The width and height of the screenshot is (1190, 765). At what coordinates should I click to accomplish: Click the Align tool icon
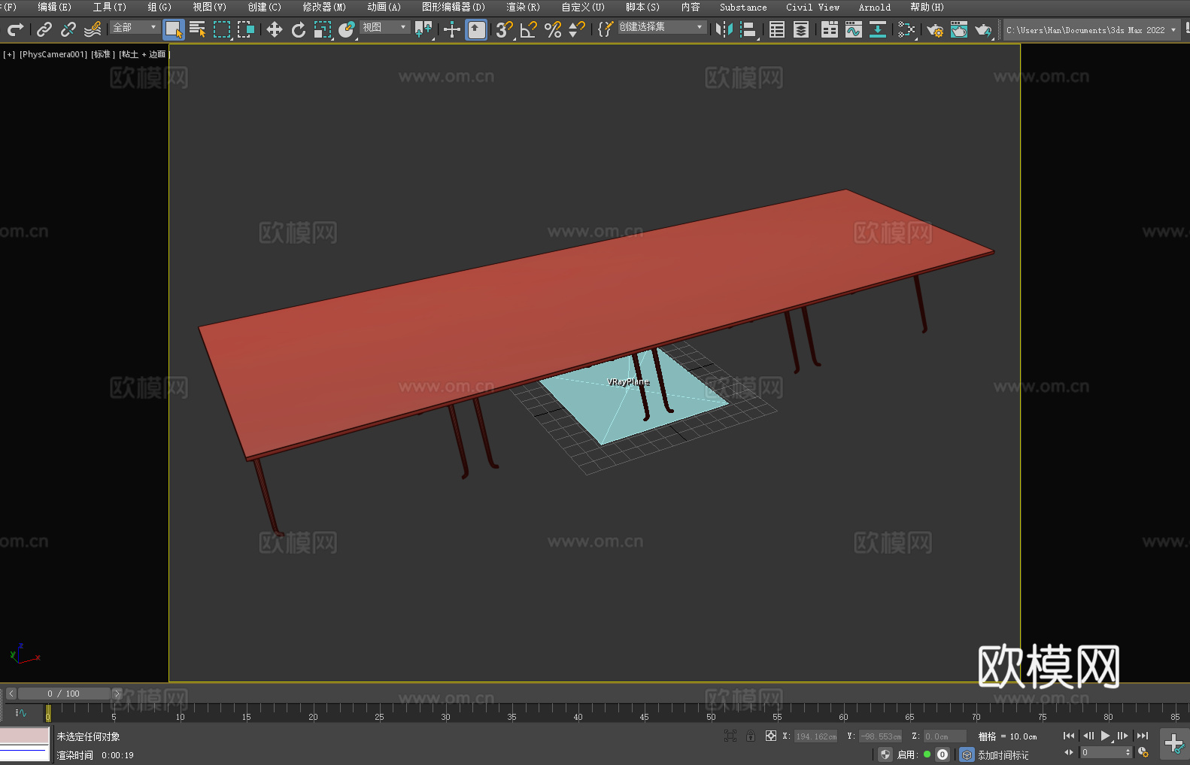tap(748, 29)
